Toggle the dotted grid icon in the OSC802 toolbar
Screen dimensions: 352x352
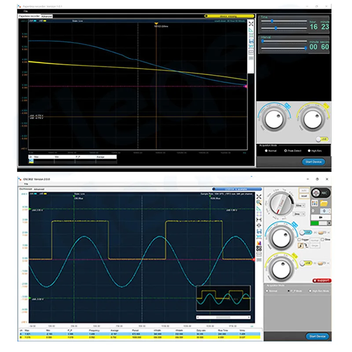pos(259,214)
